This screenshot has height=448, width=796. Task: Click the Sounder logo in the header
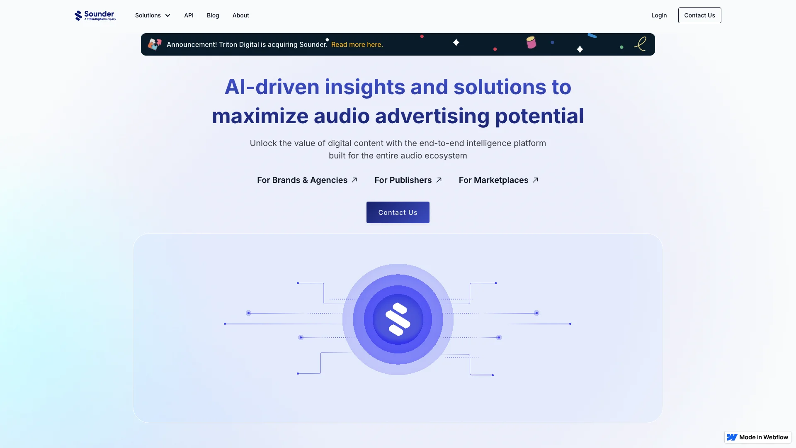[95, 15]
